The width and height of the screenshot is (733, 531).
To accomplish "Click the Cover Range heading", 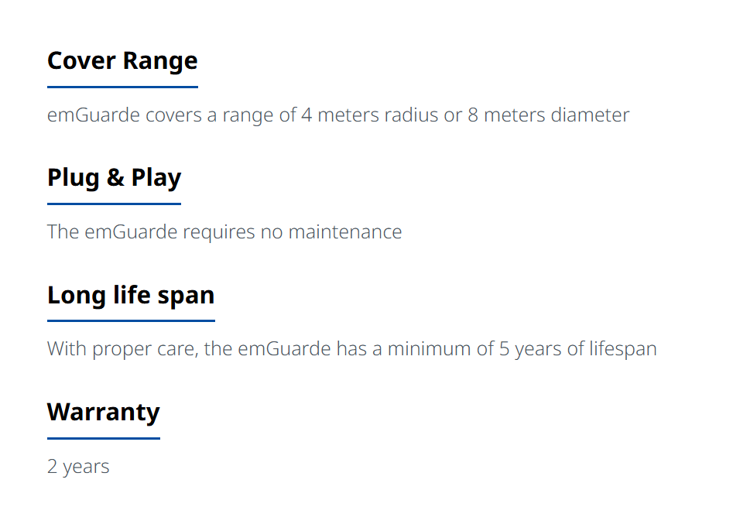I will coord(122,61).
